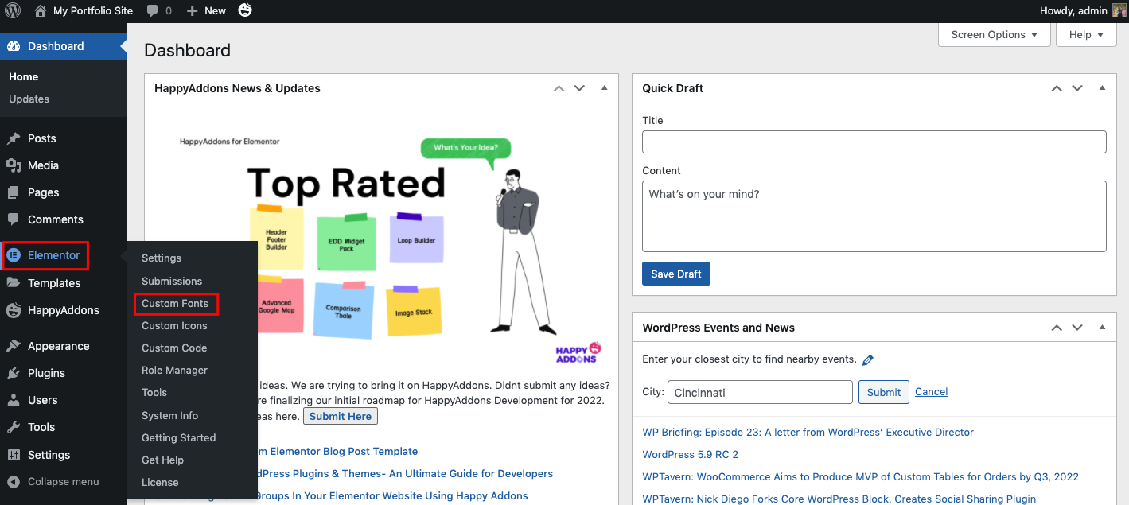Toggle the HappyAddons News panel collapse triangle
The image size is (1129, 505).
pos(604,88)
